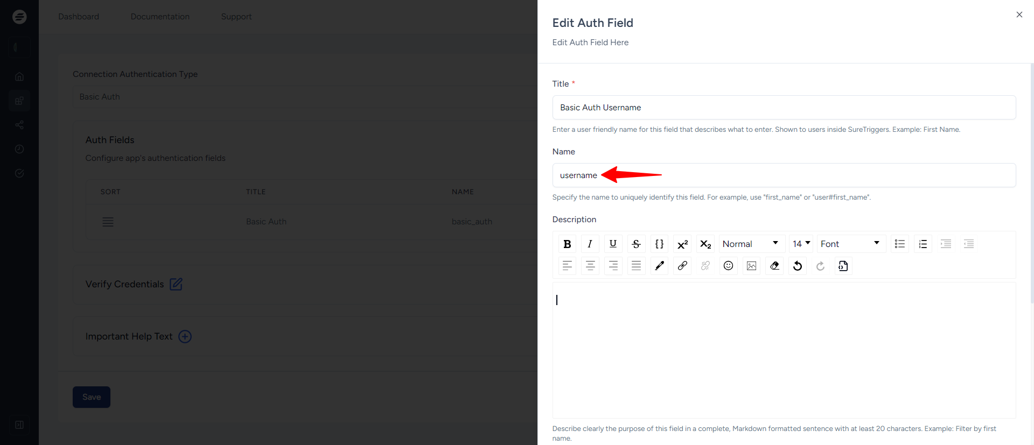The width and height of the screenshot is (1034, 445).
Task: Close the Edit Auth Field panel
Action: click(x=1019, y=15)
